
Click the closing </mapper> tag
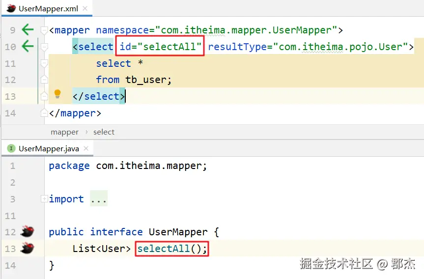coord(75,113)
